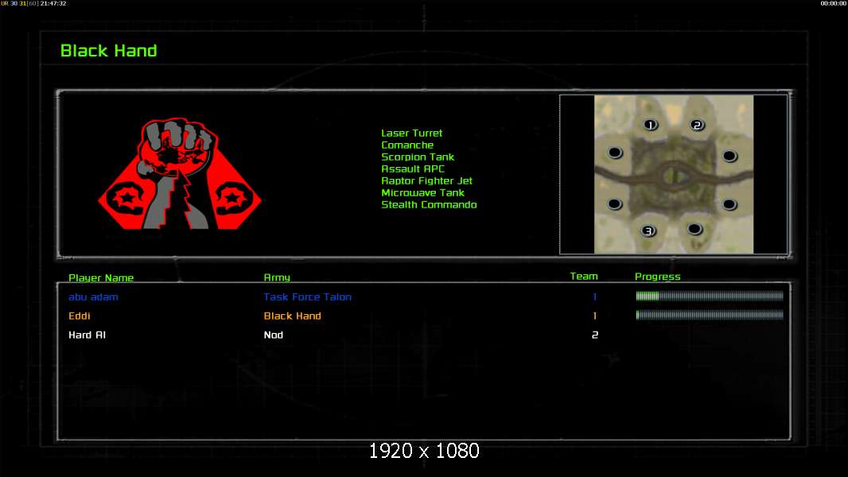Click the Black Hand screen title
The height and width of the screenshot is (477, 848).
(109, 51)
